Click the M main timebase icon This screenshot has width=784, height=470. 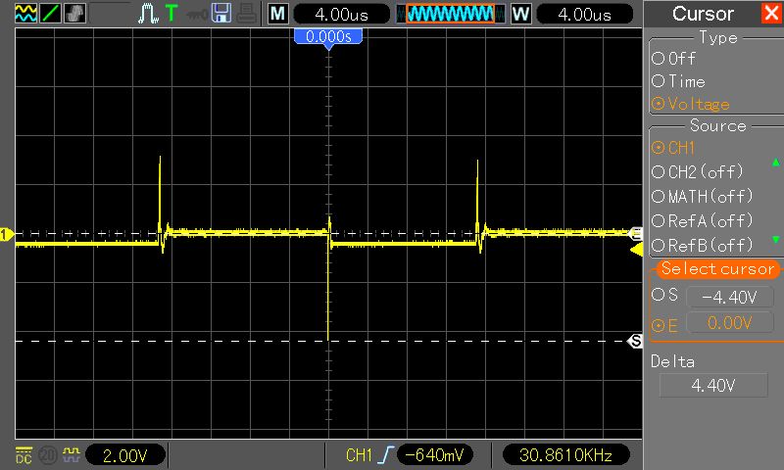(x=278, y=14)
